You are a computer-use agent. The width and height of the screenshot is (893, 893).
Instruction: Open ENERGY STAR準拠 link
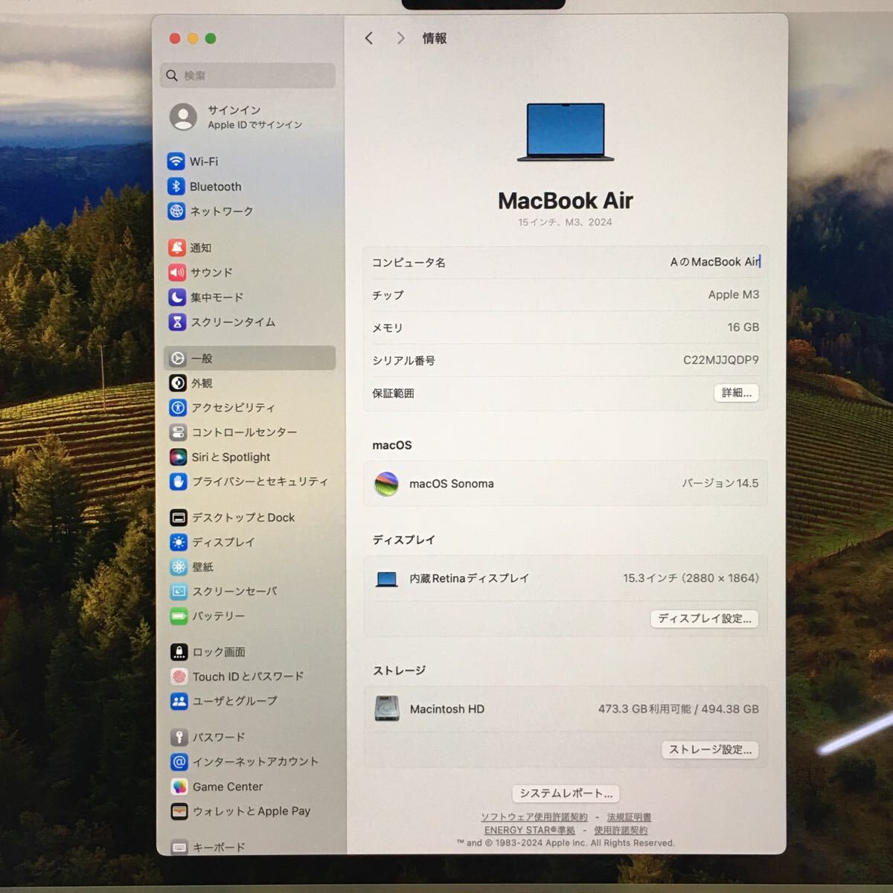(x=530, y=830)
